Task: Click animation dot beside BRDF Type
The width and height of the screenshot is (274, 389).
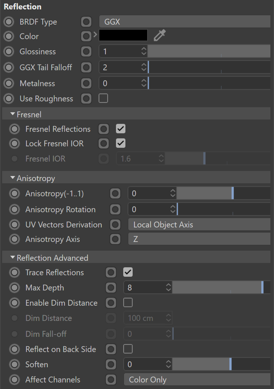Action: 9,22
